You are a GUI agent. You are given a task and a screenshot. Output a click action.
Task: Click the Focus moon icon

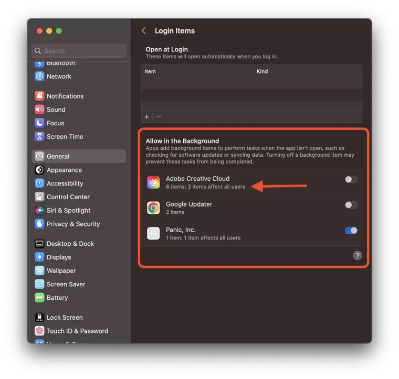(x=39, y=123)
